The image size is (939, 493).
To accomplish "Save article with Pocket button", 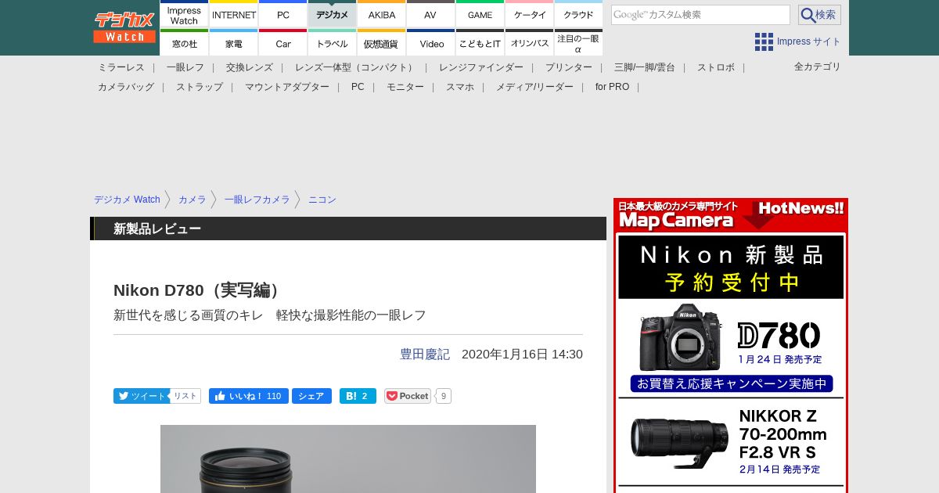I will 408,396.
